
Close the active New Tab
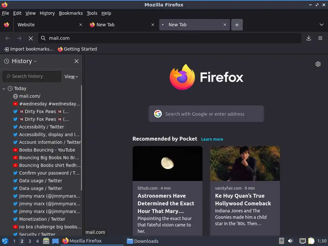(x=225, y=25)
